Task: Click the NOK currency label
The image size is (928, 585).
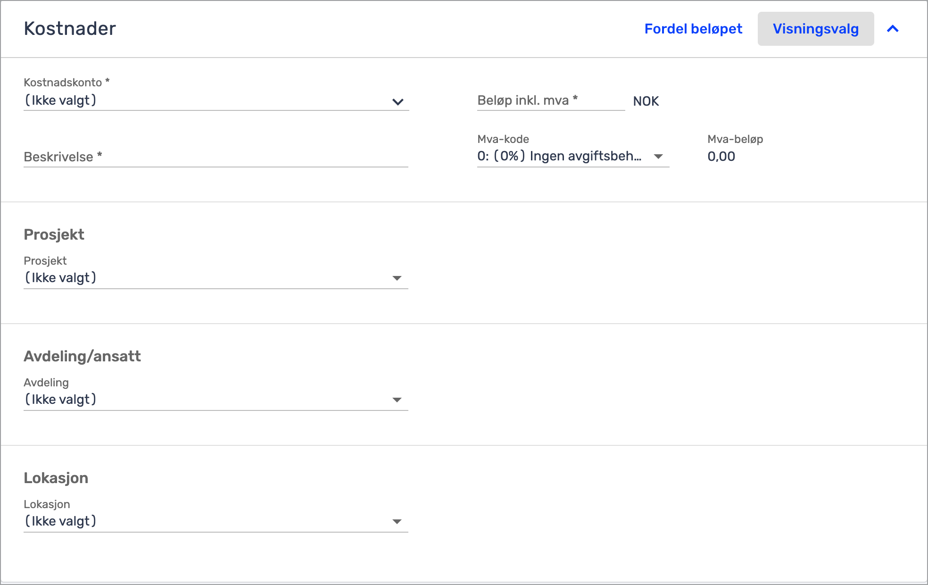Action: (646, 101)
